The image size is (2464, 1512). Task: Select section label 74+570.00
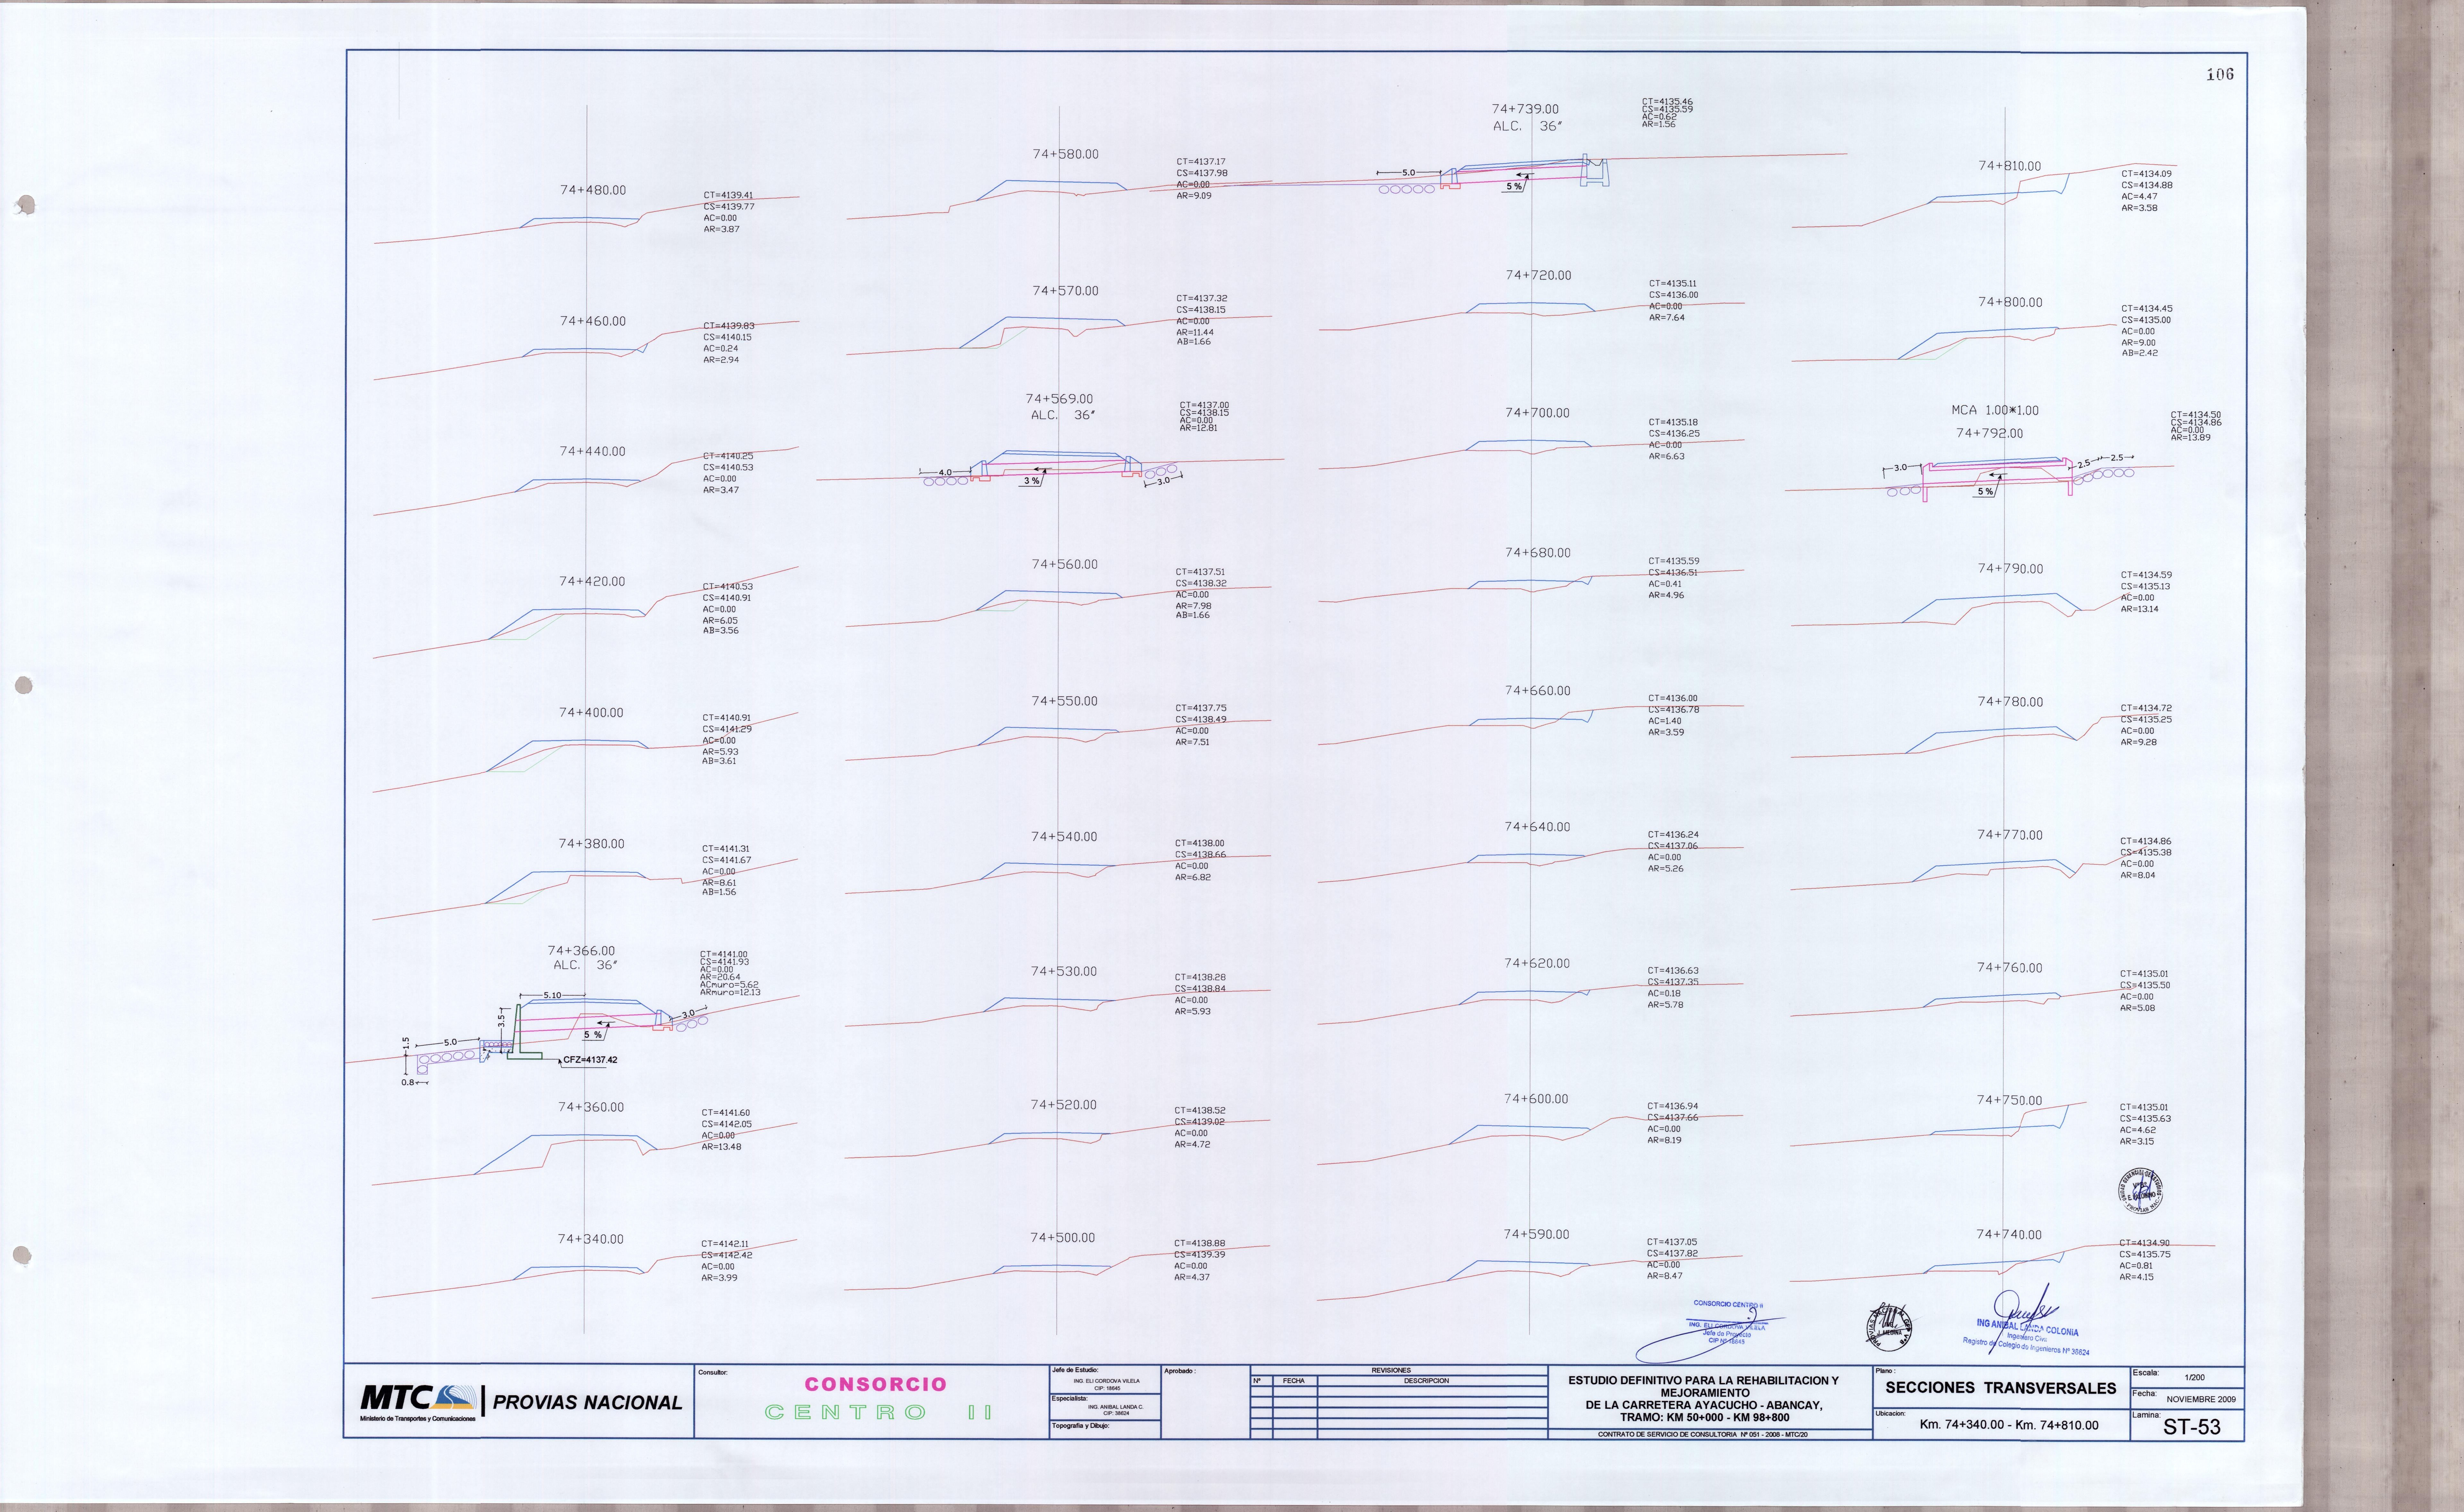click(1065, 291)
